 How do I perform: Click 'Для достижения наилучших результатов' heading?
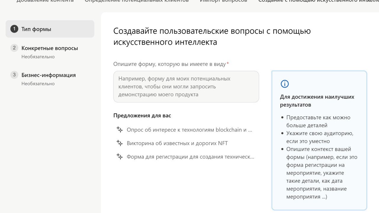317,101
